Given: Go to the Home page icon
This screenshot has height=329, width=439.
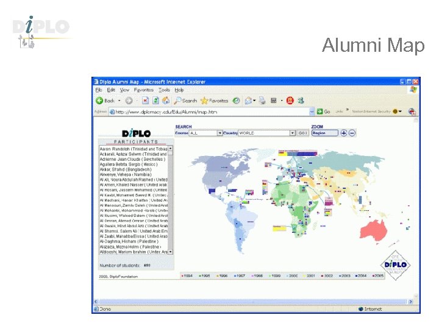Looking at the screenshot, I should [166, 101].
